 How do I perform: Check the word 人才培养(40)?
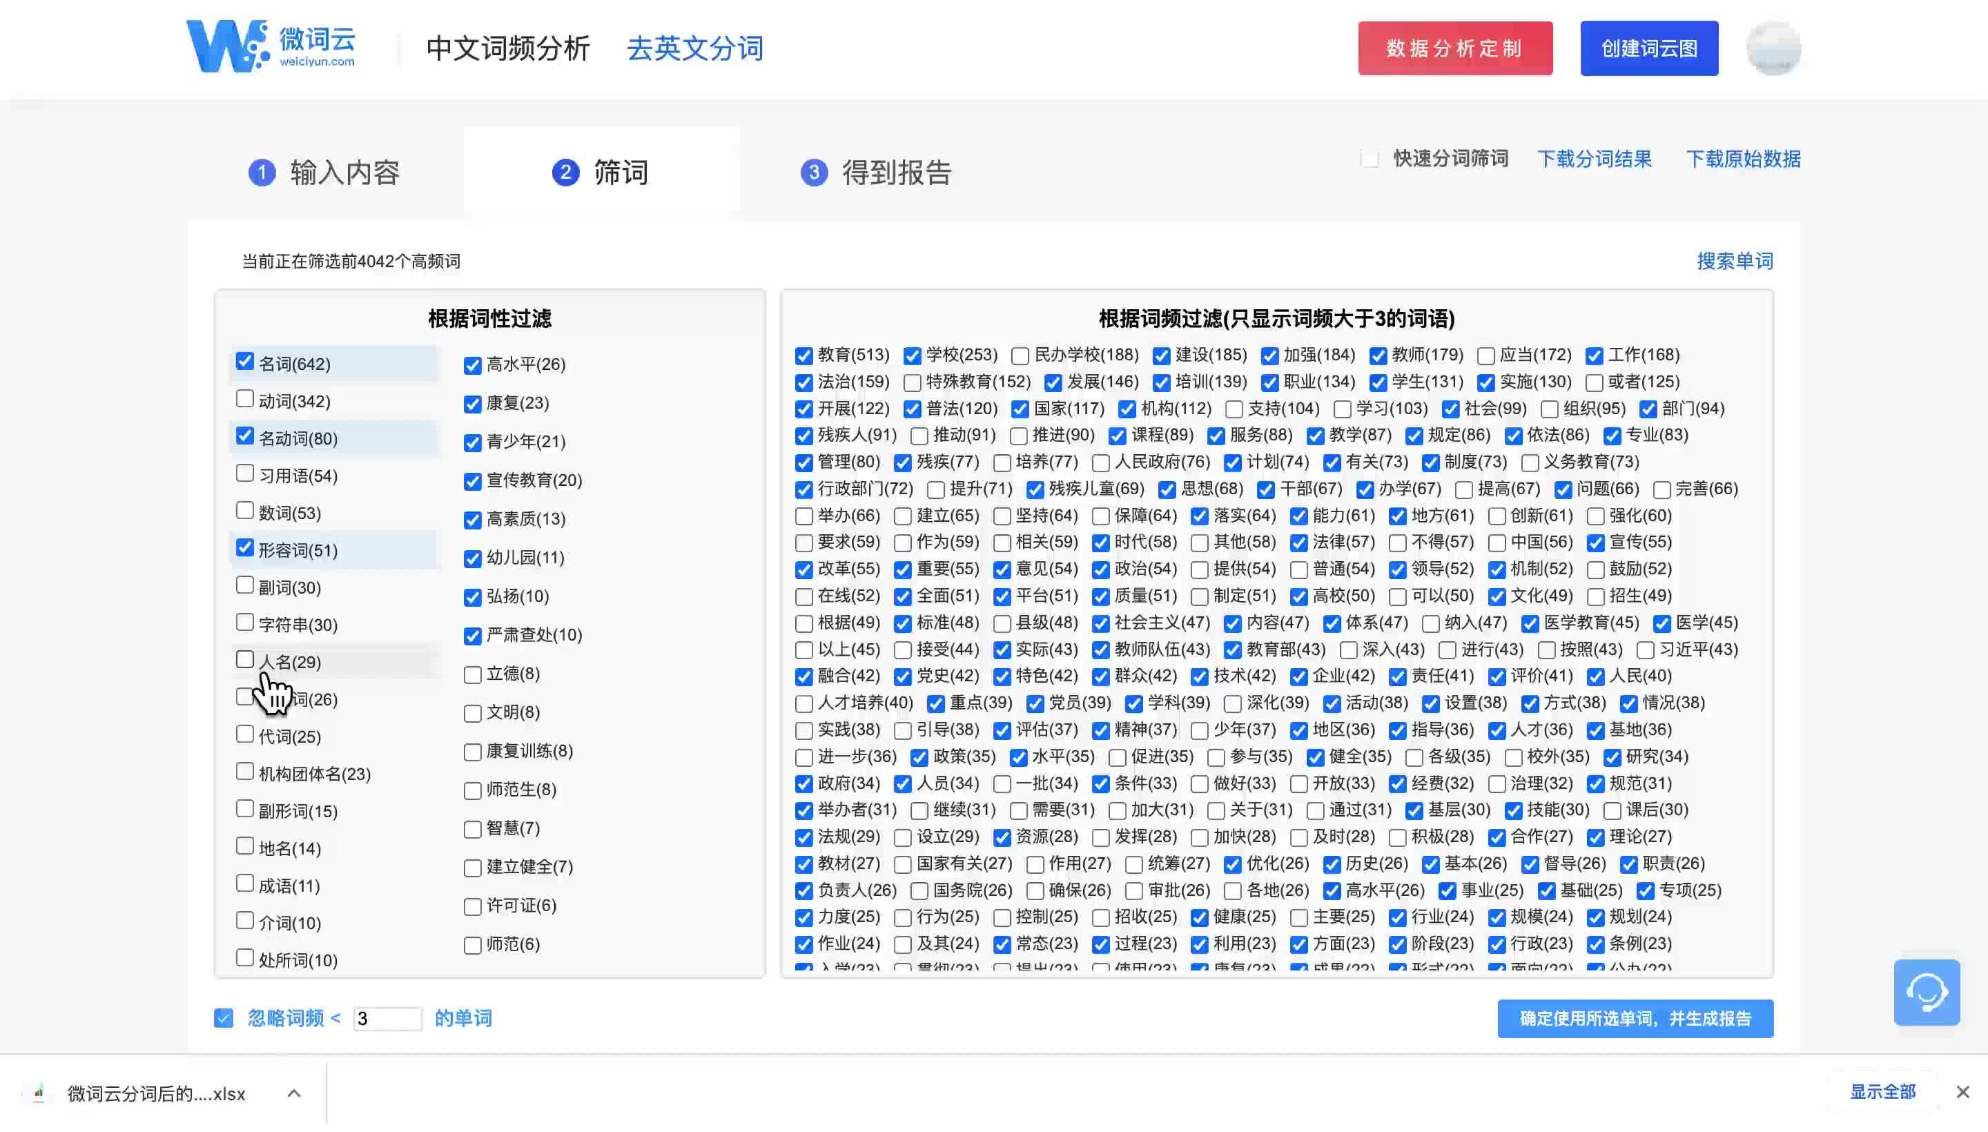[x=804, y=704]
